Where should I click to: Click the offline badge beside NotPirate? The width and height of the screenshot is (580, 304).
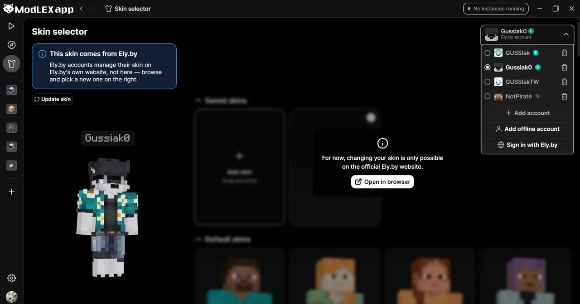(x=537, y=96)
